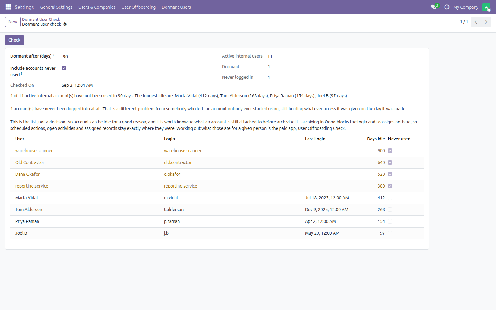Open the Marta Vidal user row
The image size is (496, 310).
tap(217, 198)
